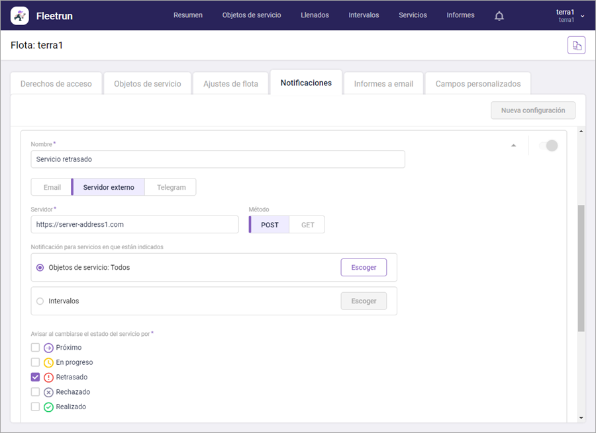
Task: Open Resumen in top navigation
Action: pos(188,15)
